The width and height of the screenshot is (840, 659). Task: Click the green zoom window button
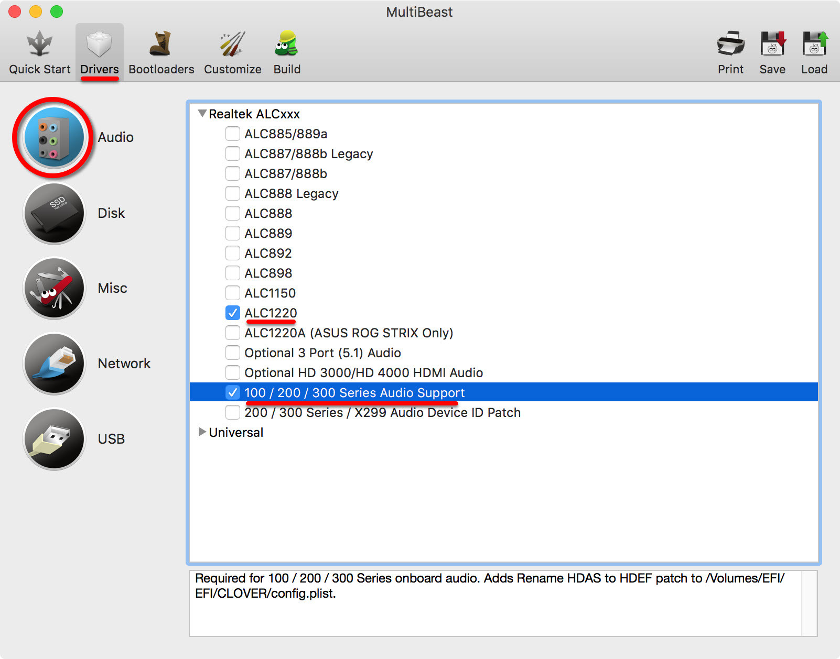57,12
